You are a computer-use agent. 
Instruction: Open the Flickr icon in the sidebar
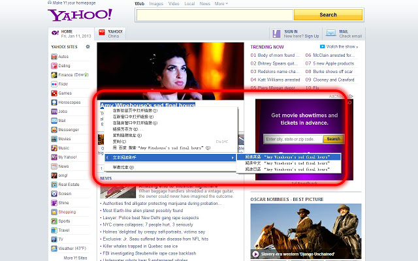pos(54,84)
